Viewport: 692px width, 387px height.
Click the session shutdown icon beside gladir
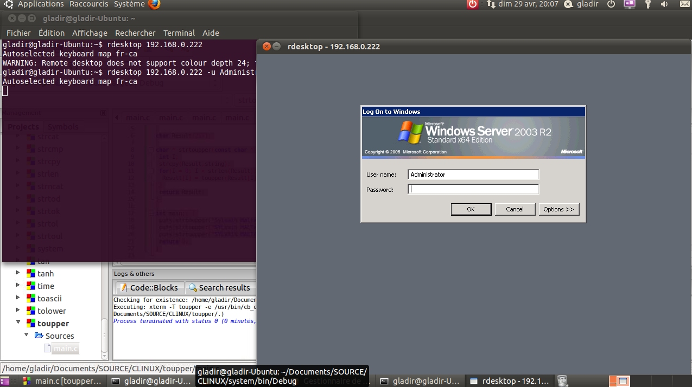coord(611,4)
